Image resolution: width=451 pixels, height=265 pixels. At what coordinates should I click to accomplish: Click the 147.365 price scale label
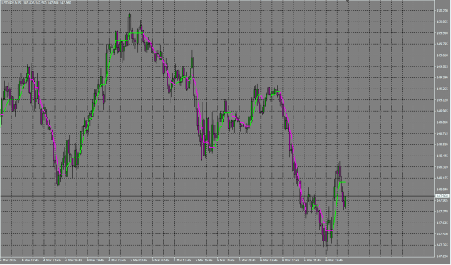click(x=442, y=245)
